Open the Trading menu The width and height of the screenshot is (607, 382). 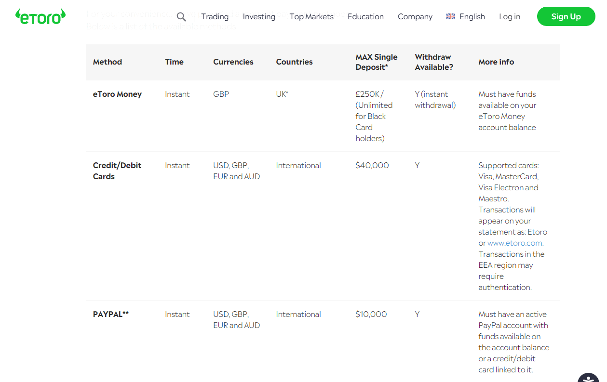[x=215, y=16]
